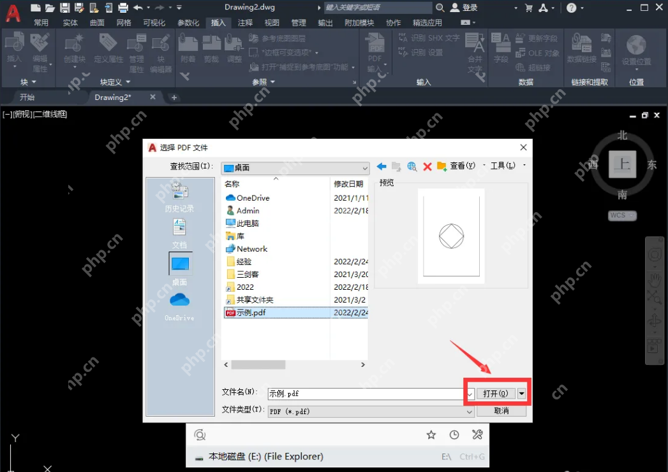This screenshot has width=668, height=472.
Task: Switch to the 注释 ribbon tab
Action: tap(245, 22)
